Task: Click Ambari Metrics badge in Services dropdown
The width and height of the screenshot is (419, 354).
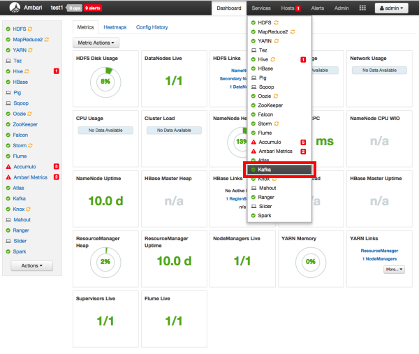Action: pos(303,152)
